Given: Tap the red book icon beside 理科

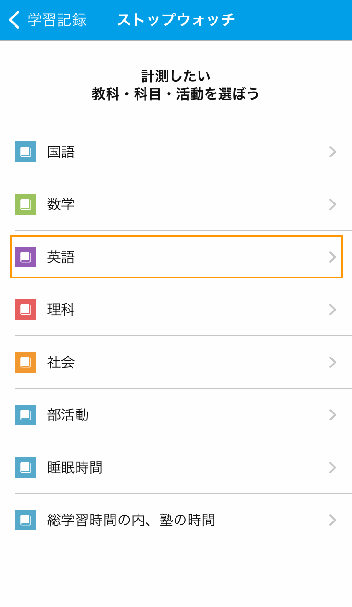Looking at the screenshot, I should pos(25,310).
